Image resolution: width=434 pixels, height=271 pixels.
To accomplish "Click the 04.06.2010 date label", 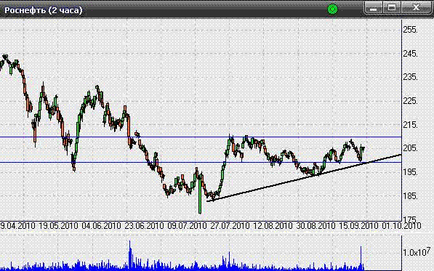I will (101, 226).
